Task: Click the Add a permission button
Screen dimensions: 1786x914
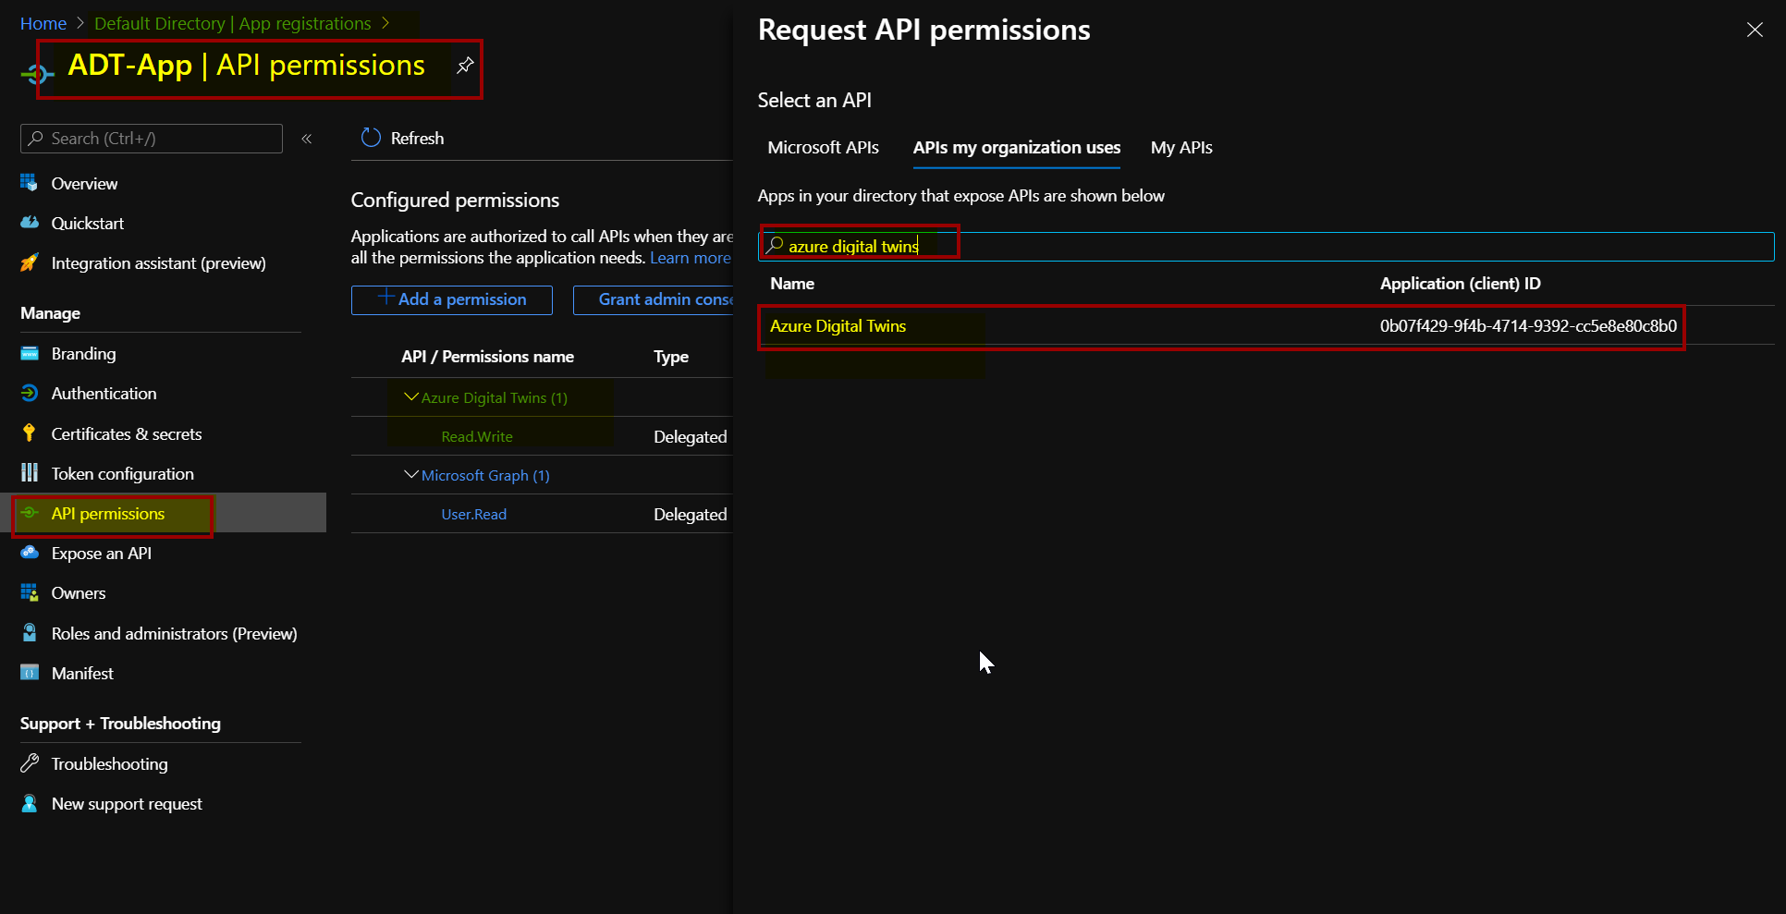Action: pyautogui.click(x=452, y=299)
